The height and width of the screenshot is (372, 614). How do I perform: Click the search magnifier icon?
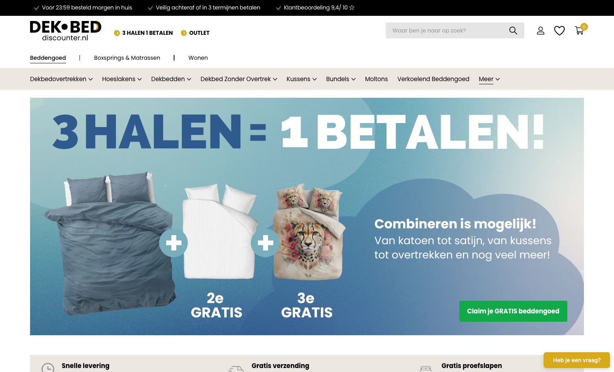(513, 30)
